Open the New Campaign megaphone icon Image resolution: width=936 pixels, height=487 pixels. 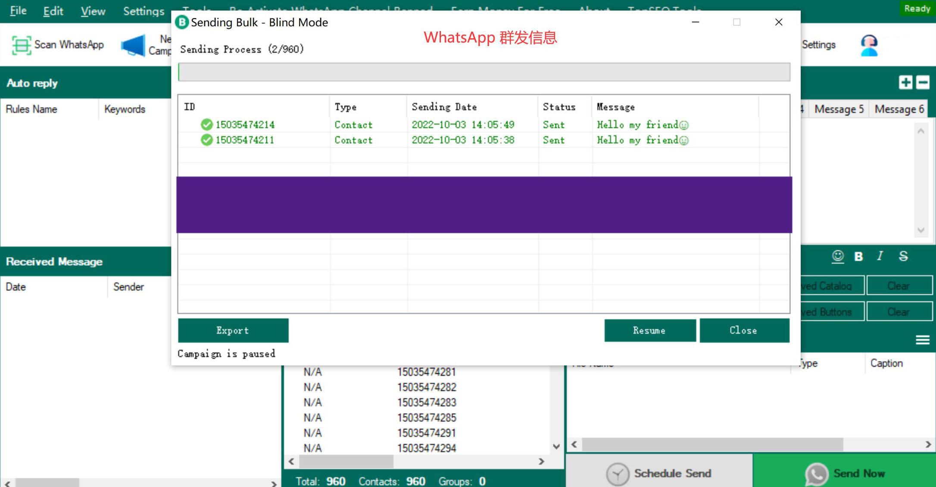coord(132,45)
